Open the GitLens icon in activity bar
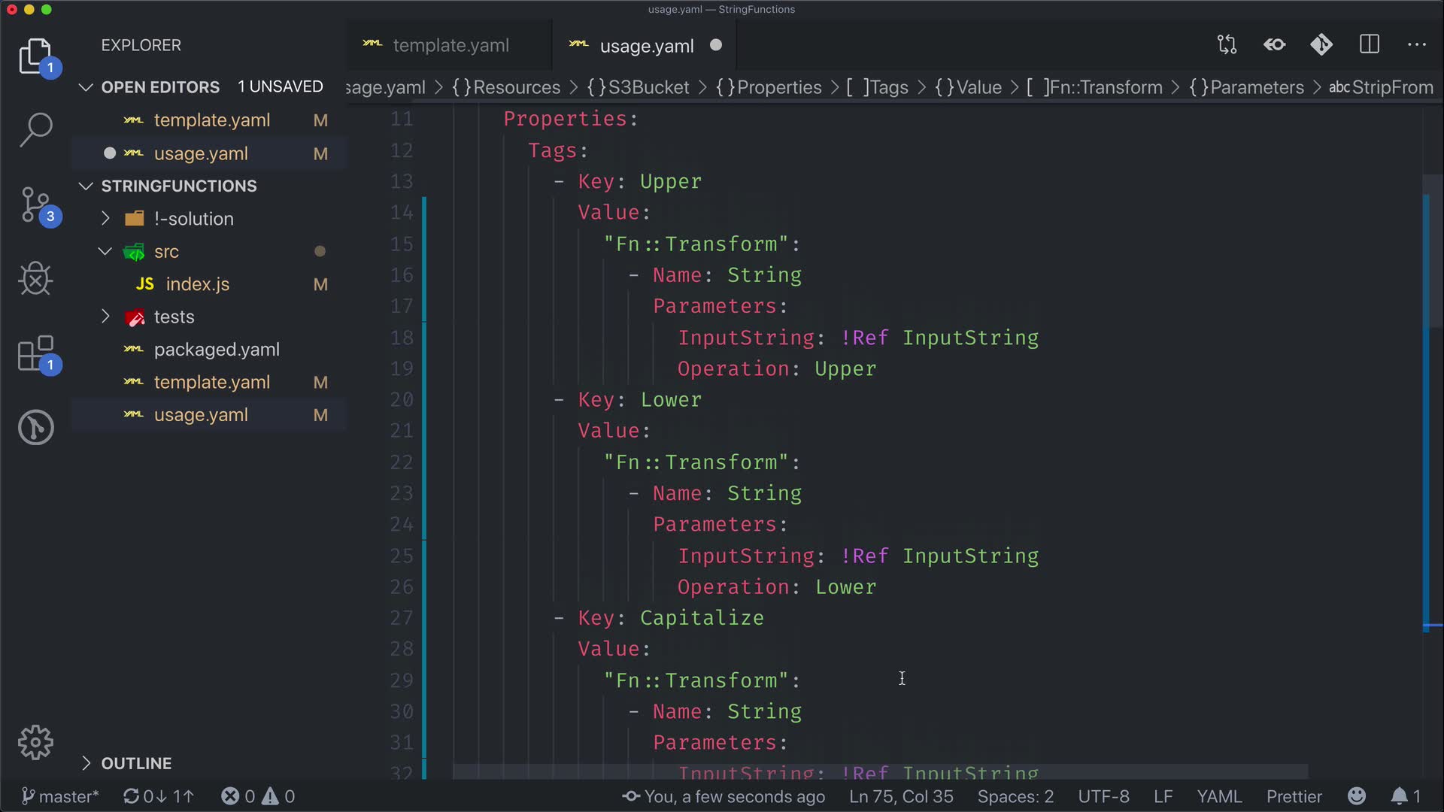The image size is (1444, 812). click(35, 427)
